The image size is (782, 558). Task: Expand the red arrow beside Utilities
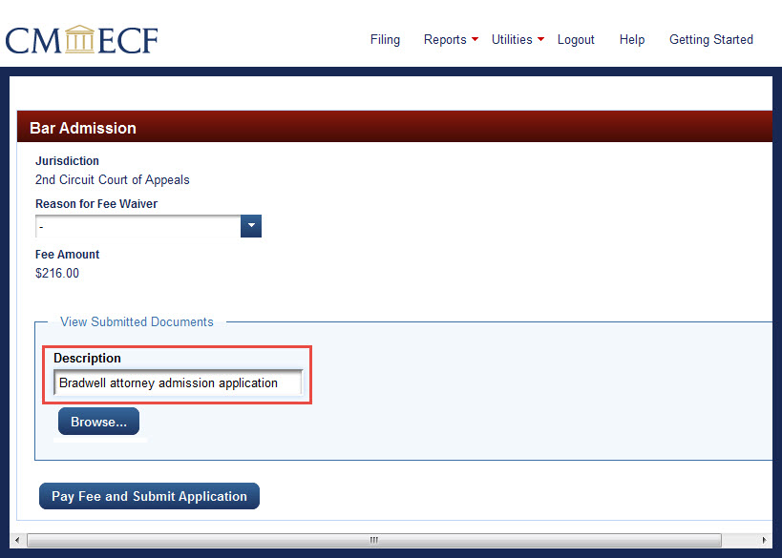point(540,39)
